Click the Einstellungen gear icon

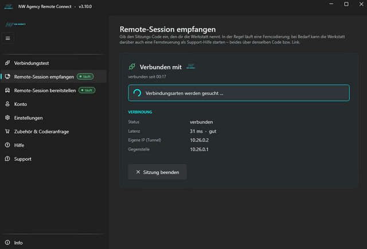click(x=7, y=117)
